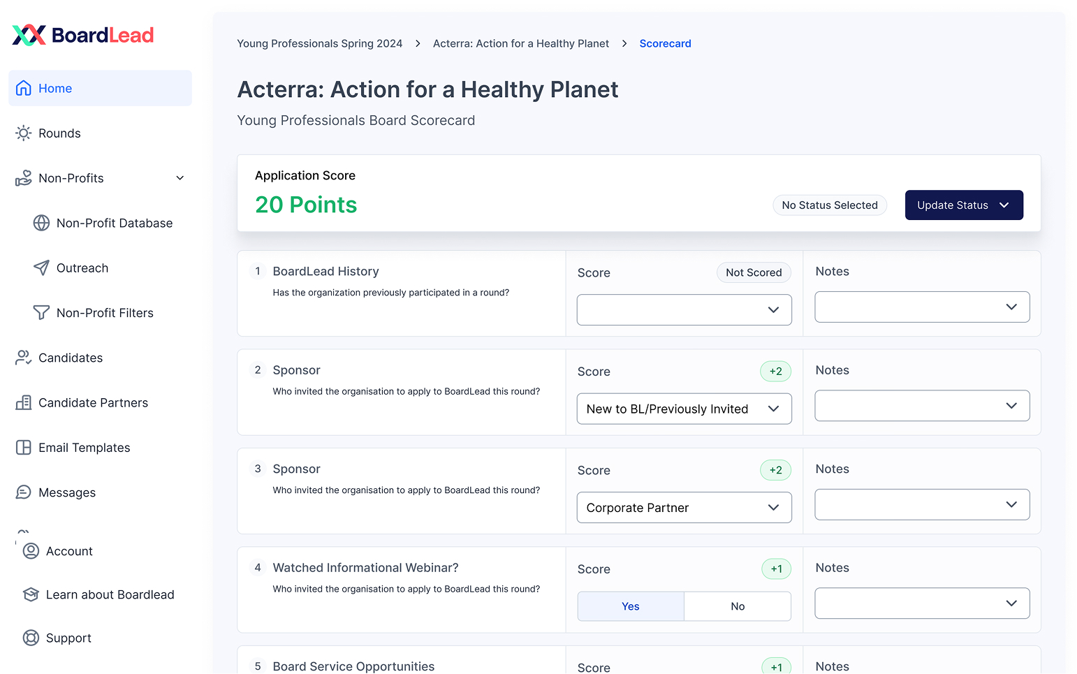Open the BoardLead History score dropdown
Viewport: 1077px width, 674px height.
click(x=684, y=310)
